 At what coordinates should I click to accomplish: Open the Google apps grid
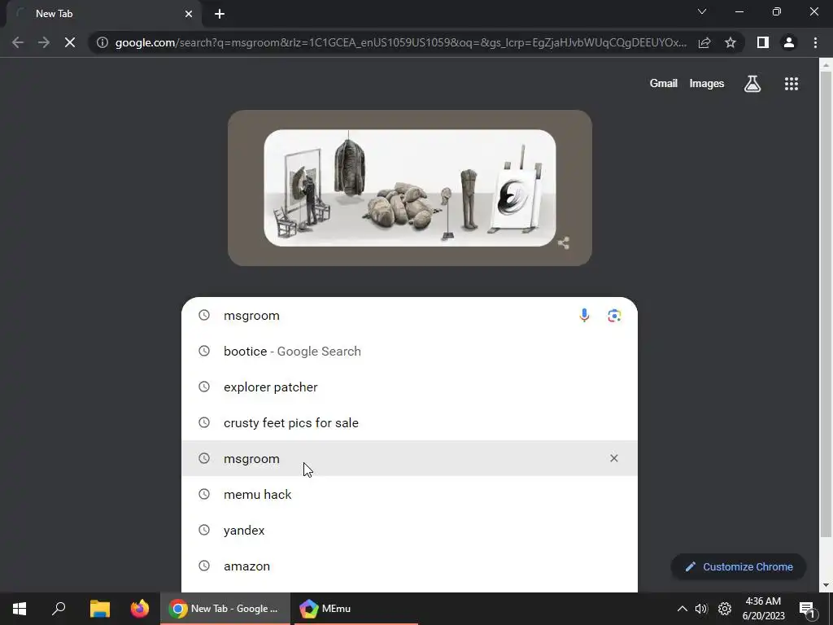coord(791,84)
